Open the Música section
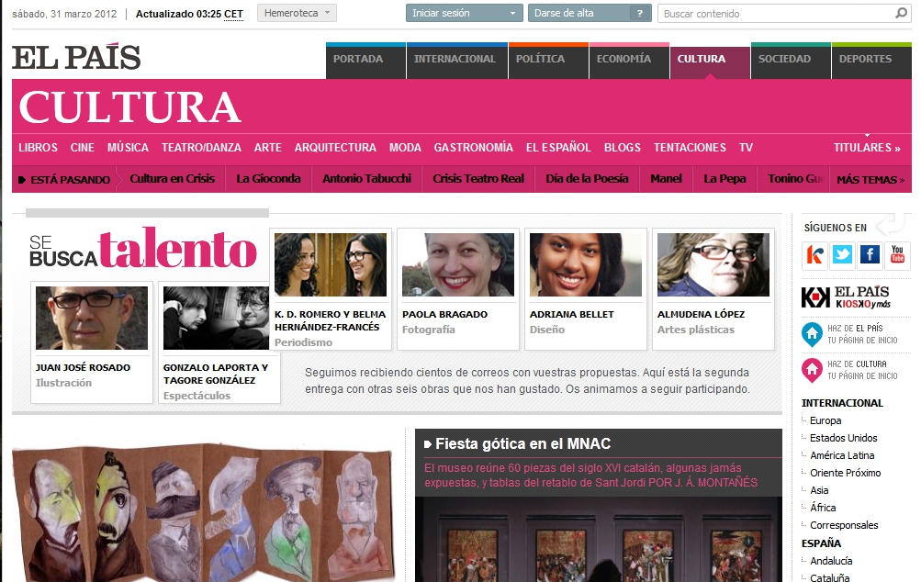The width and height of the screenshot is (921, 582). pyautogui.click(x=128, y=148)
